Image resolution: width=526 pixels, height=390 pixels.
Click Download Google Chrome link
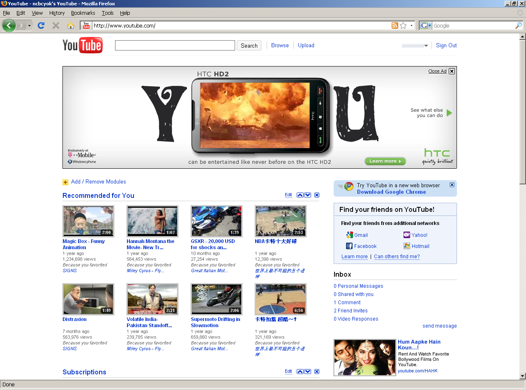click(x=392, y=192)
